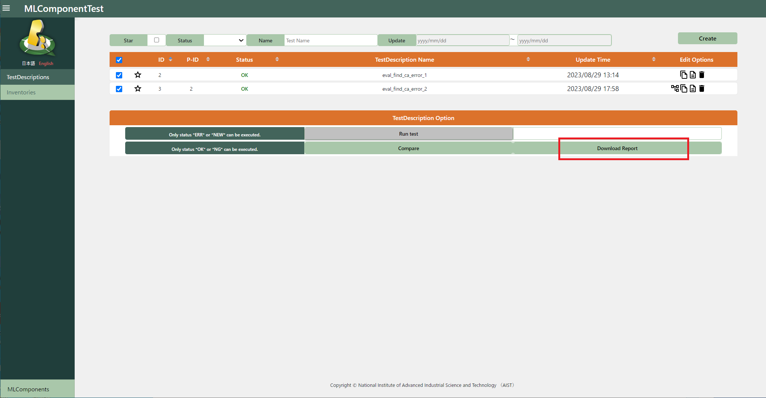Open the Status filter dropdown
766x398 pixels.
point(225,40)
